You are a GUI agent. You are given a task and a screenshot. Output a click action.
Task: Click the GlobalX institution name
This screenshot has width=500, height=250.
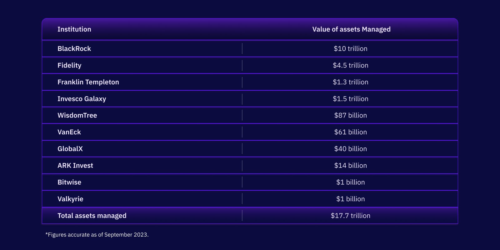(x=70, y=149)
